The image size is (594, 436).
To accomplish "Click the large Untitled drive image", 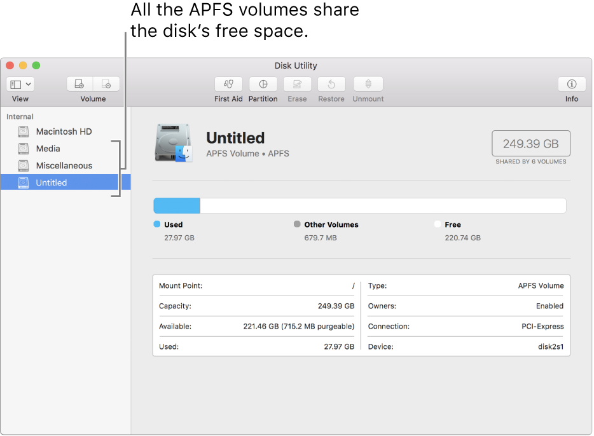I will coord(173,143).
